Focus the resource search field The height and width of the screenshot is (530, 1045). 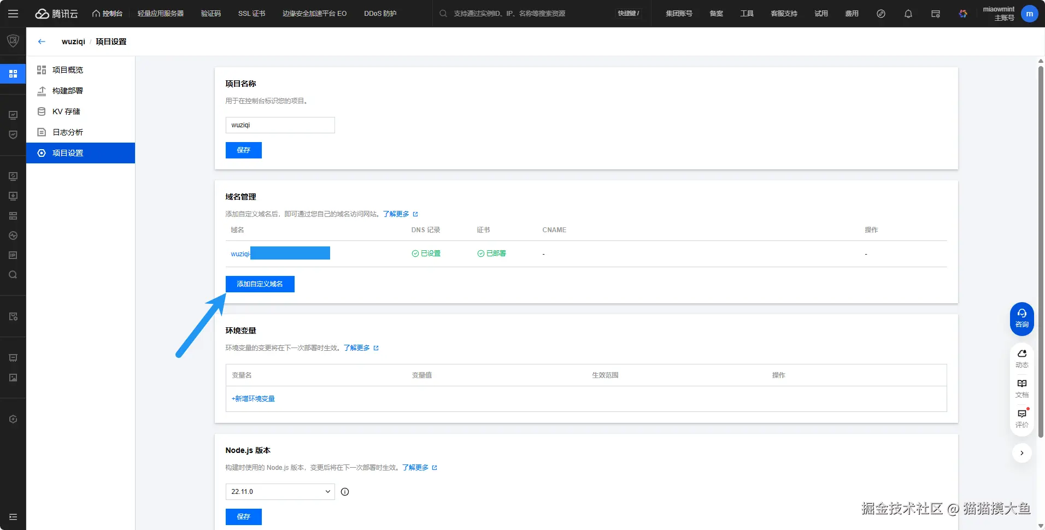tap(525, 14)
